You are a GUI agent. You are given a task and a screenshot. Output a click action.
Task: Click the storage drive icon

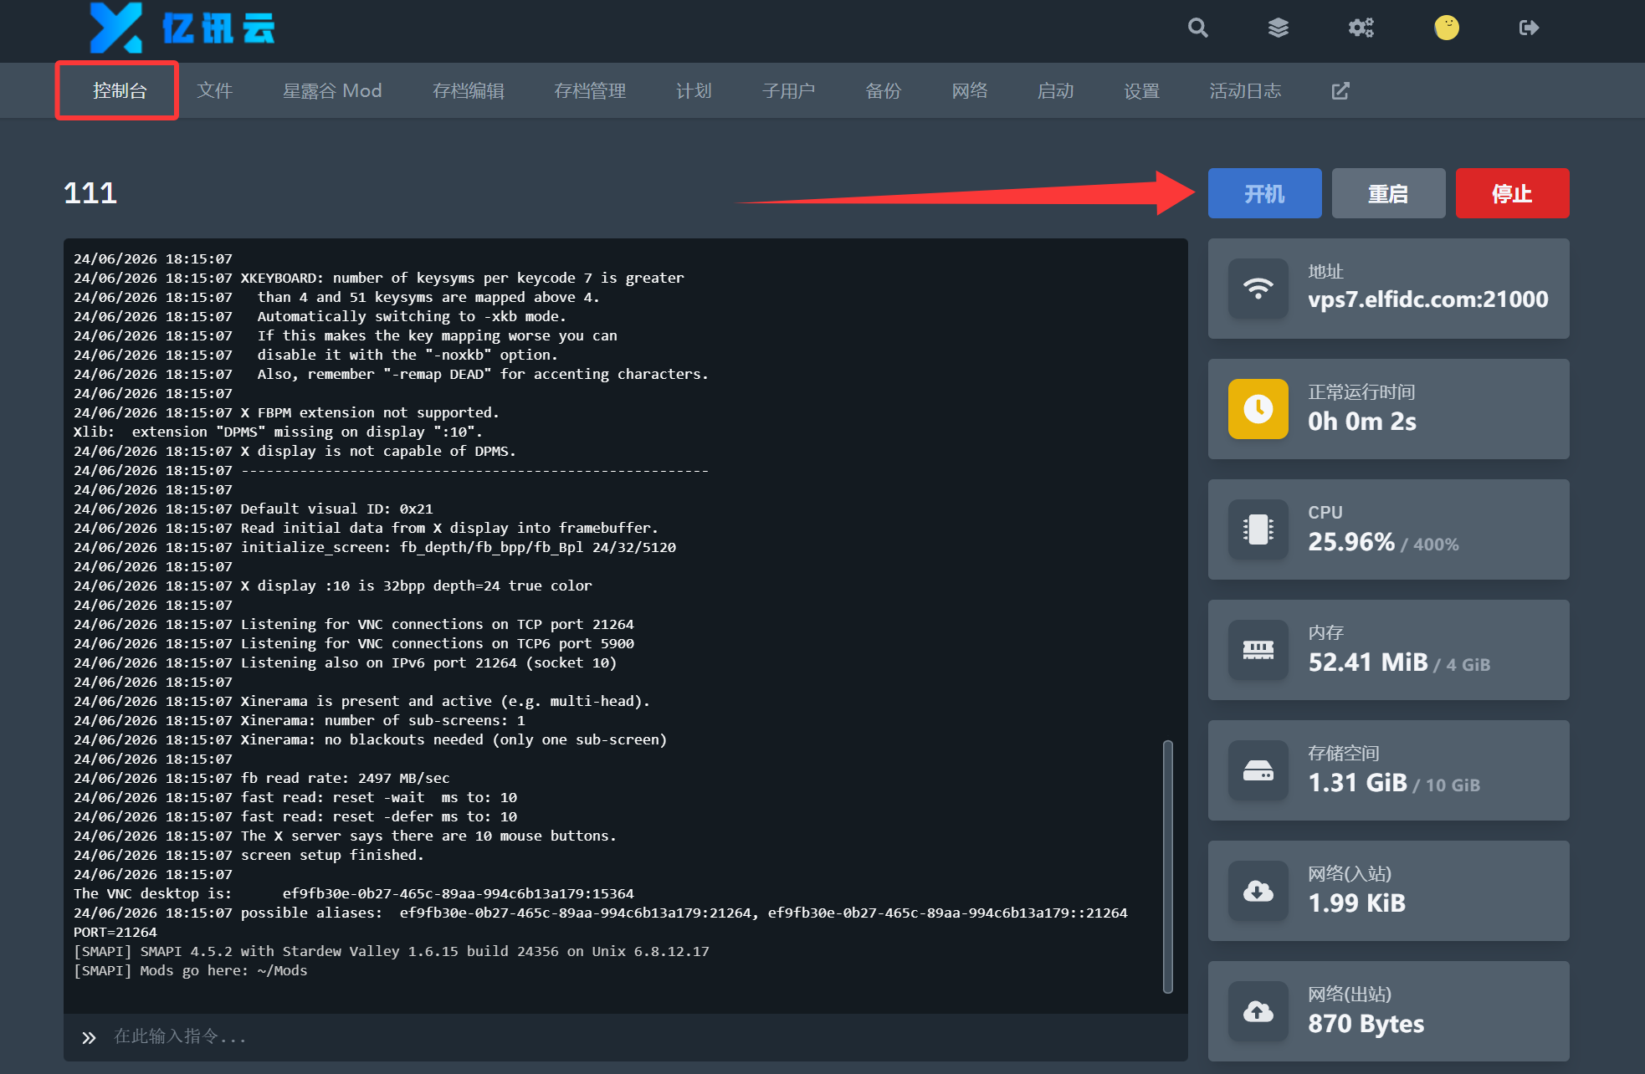pyautogui.click(x=1258, y=770)
